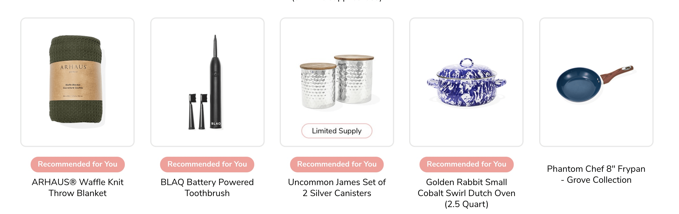Click Recommended for You badge above ARHAUS blanket

point(77,164)
